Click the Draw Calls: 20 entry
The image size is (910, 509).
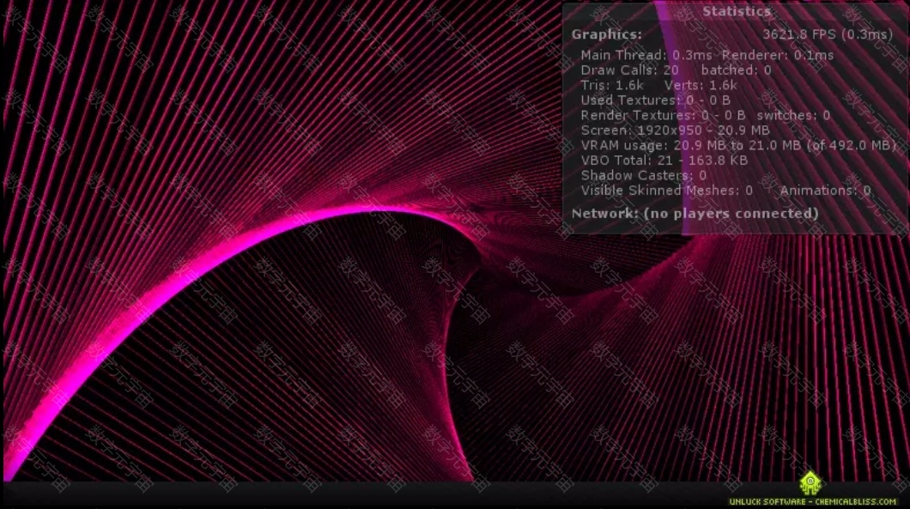pos(629,70)
